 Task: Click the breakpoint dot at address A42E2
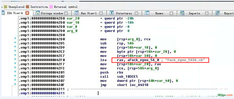[15, 51]
